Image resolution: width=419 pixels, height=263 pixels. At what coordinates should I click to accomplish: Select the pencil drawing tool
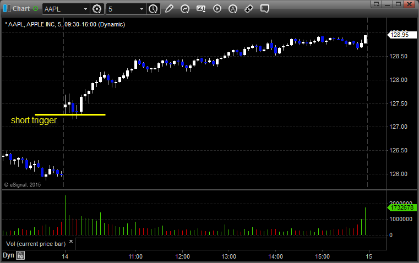coord(169,9)
